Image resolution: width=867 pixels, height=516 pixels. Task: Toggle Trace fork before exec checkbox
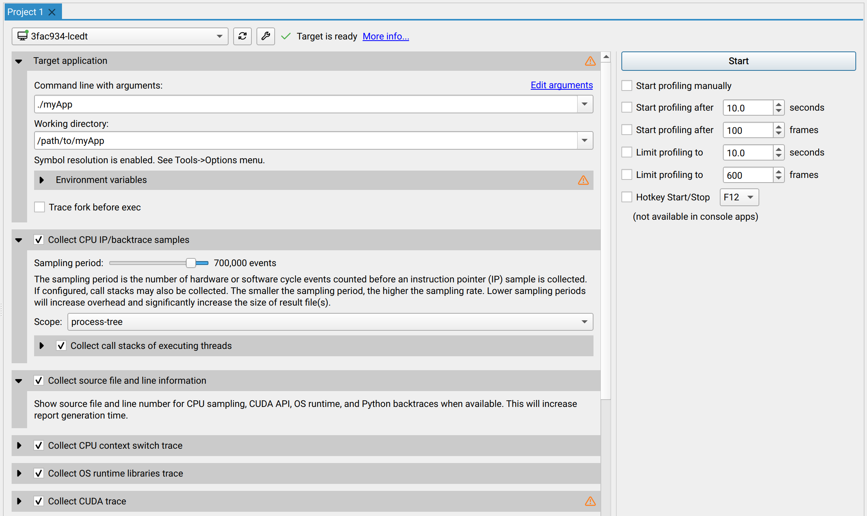click(x=40, y=207)
